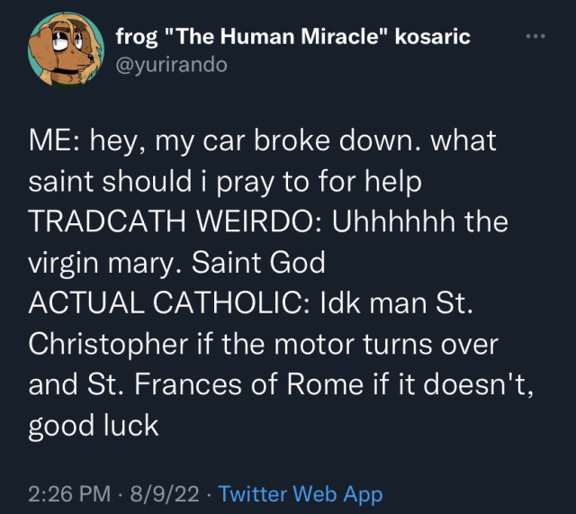The image size is (576, 514).
Task: Click the "good luck" closing text
Action: [x=94, y=424]
